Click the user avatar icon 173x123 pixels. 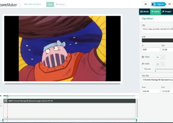(x=153, y=4)
